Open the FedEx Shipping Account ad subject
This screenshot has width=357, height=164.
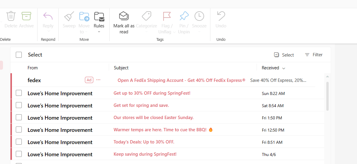(181, 80)
